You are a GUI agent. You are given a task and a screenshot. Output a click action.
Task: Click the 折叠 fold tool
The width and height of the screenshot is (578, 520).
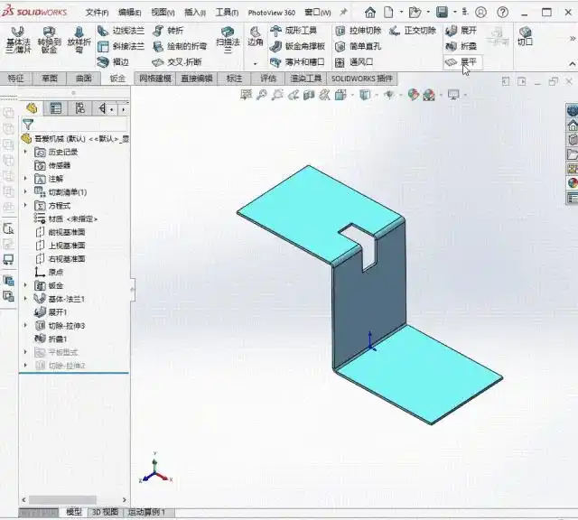point(461,46)
